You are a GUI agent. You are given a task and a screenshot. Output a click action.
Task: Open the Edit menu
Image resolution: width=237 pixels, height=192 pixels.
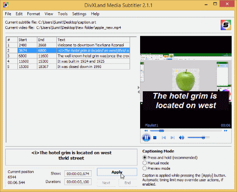pos(19,14)
